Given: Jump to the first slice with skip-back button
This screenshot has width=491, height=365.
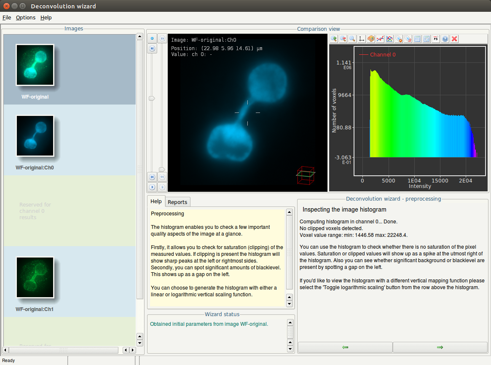Looking at the screenshot, I should tap(152, 177).
